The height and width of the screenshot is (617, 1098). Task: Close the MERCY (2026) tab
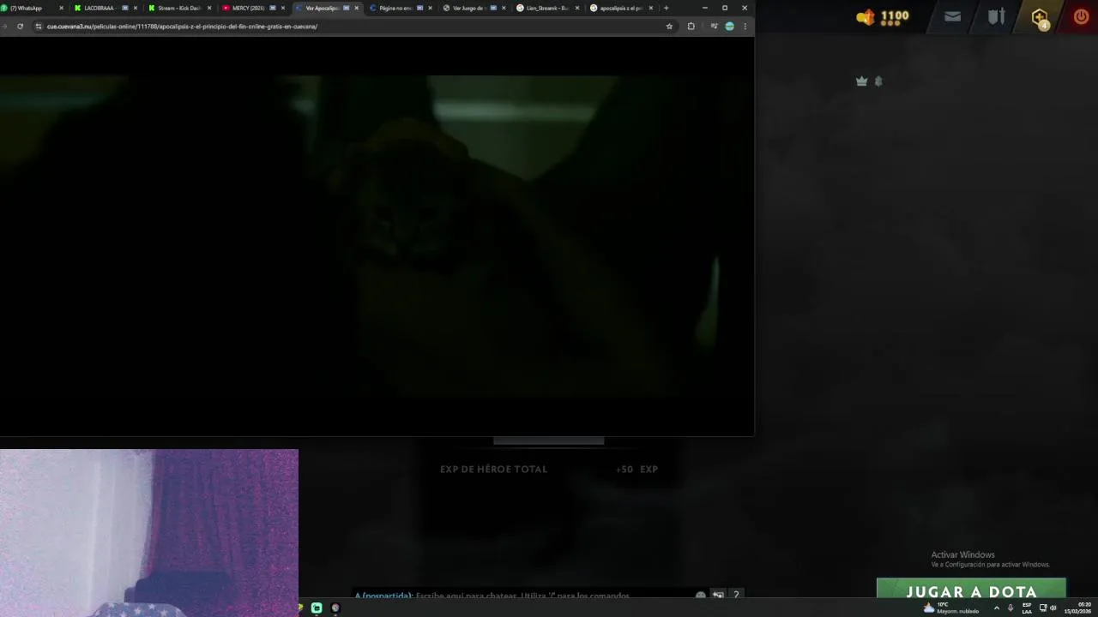tap(283, 8)
